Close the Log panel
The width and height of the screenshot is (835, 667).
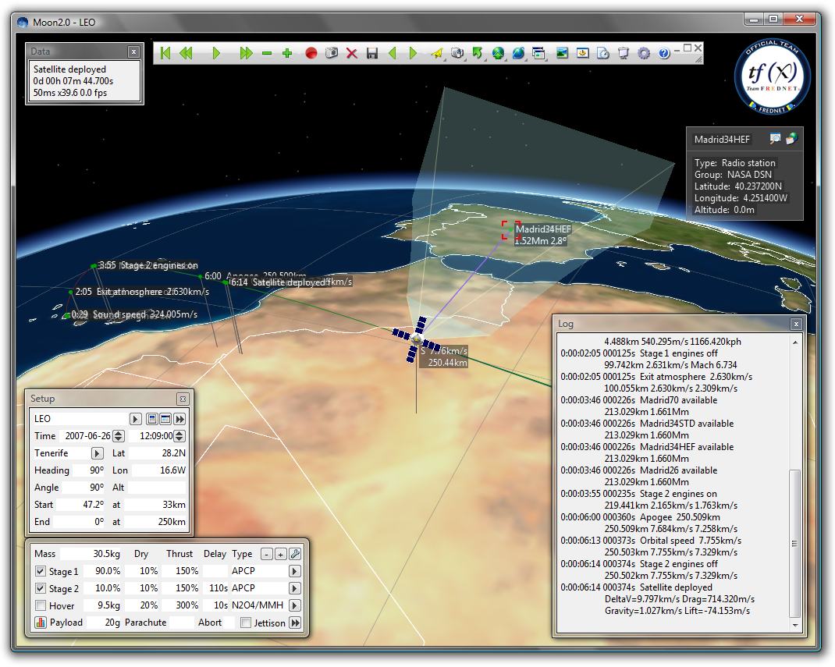click(796, 324)
